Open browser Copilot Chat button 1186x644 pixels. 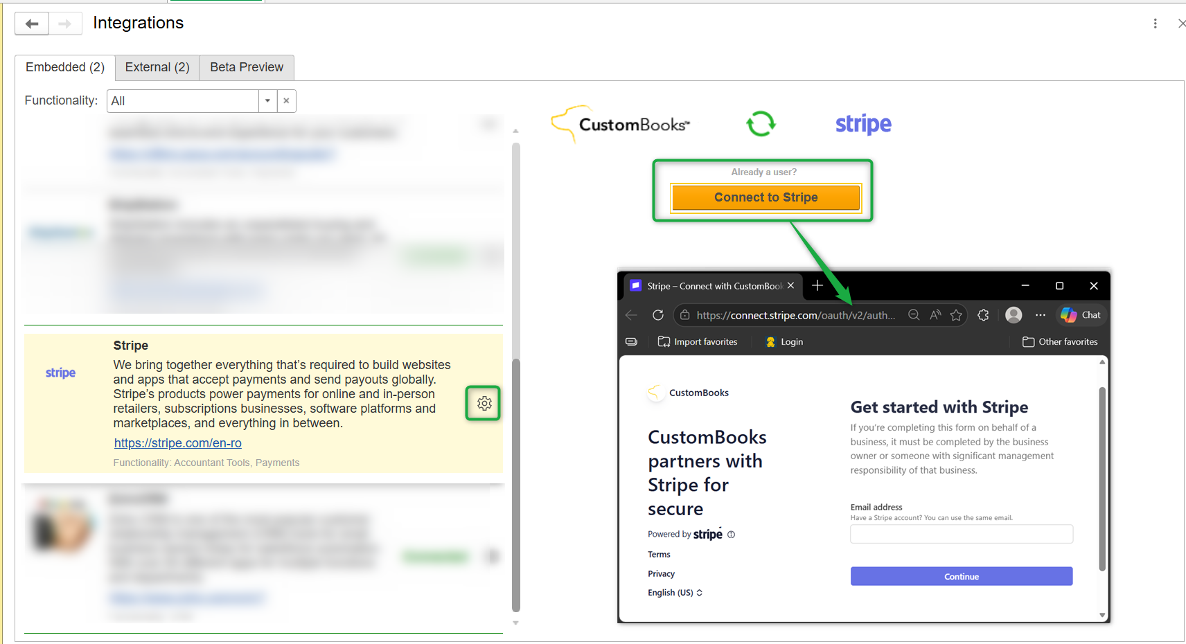pos(1081,315)
